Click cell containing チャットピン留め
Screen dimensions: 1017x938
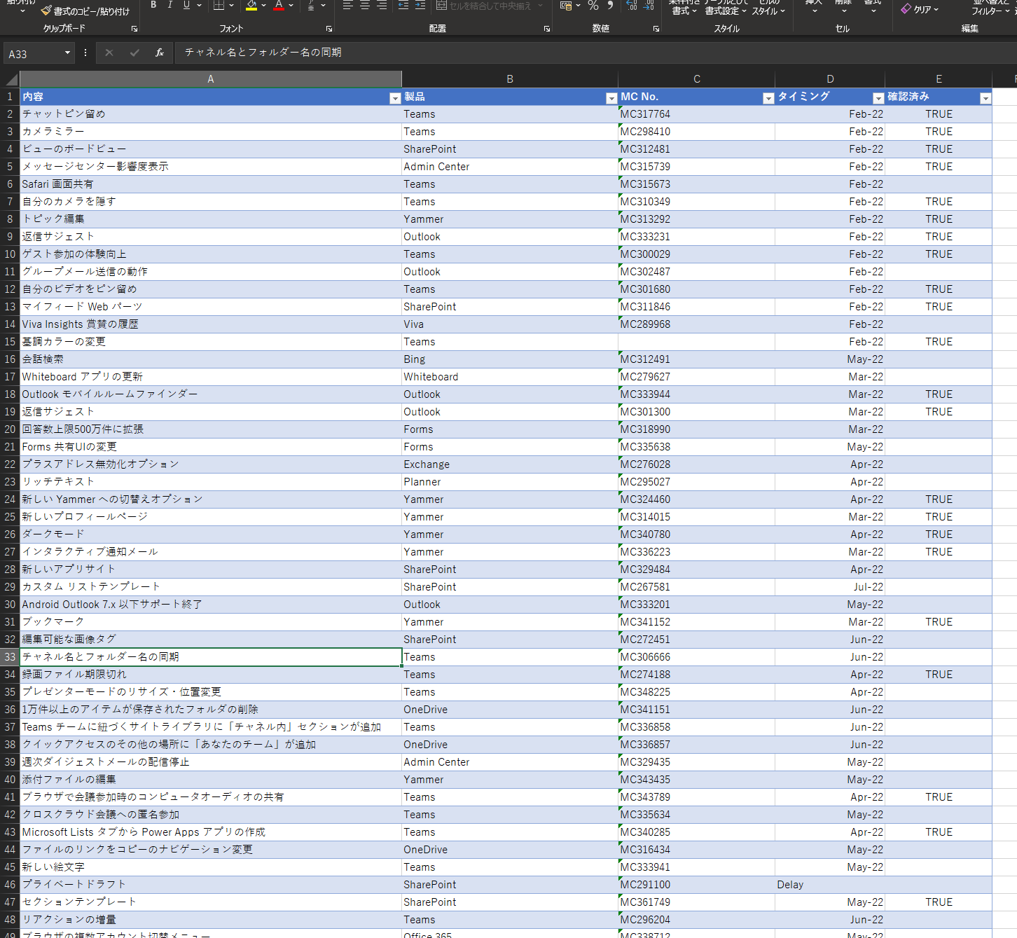(x=211, y=114)
